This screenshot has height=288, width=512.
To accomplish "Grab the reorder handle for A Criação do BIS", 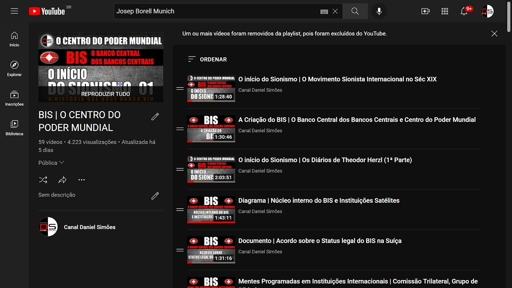I will pos(180,129).
